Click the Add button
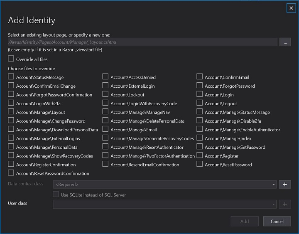299x234 pixels. (x=245, y=221)
